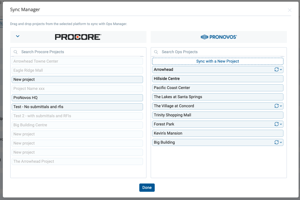Select the enabled New project Procore row
This screenshot has width=300, height=200.
[77, 79]
